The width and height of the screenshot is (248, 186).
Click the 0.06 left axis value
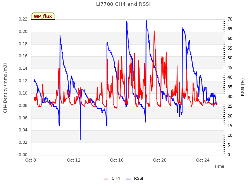point(23,118)
